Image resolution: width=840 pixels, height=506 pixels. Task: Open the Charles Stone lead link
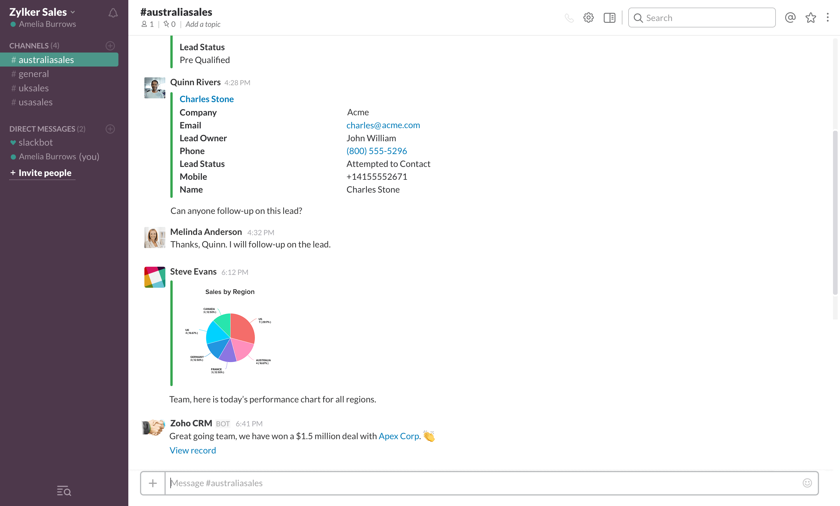pos(206,99)
